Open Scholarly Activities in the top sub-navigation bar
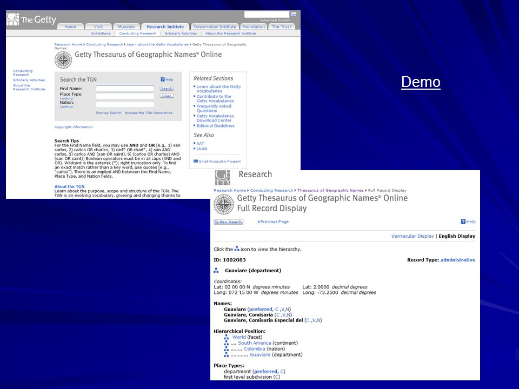Image resolution: width=519 pixels, height=389 pixels. pos(181,33)
